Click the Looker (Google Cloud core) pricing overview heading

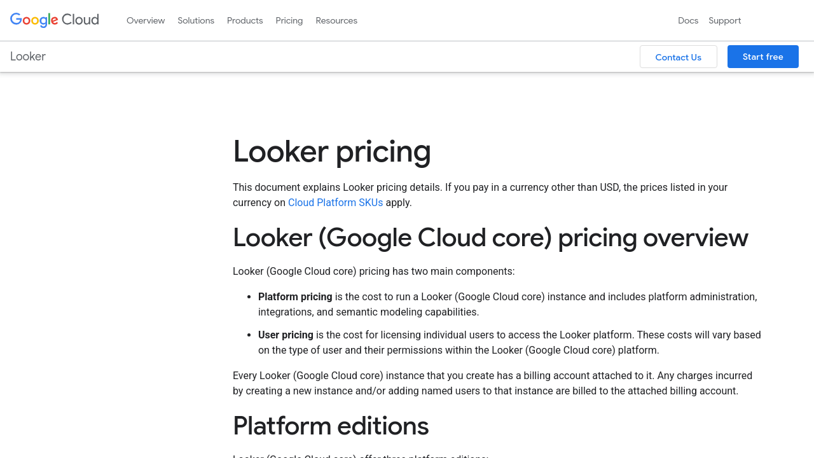[x=490, y=237]
